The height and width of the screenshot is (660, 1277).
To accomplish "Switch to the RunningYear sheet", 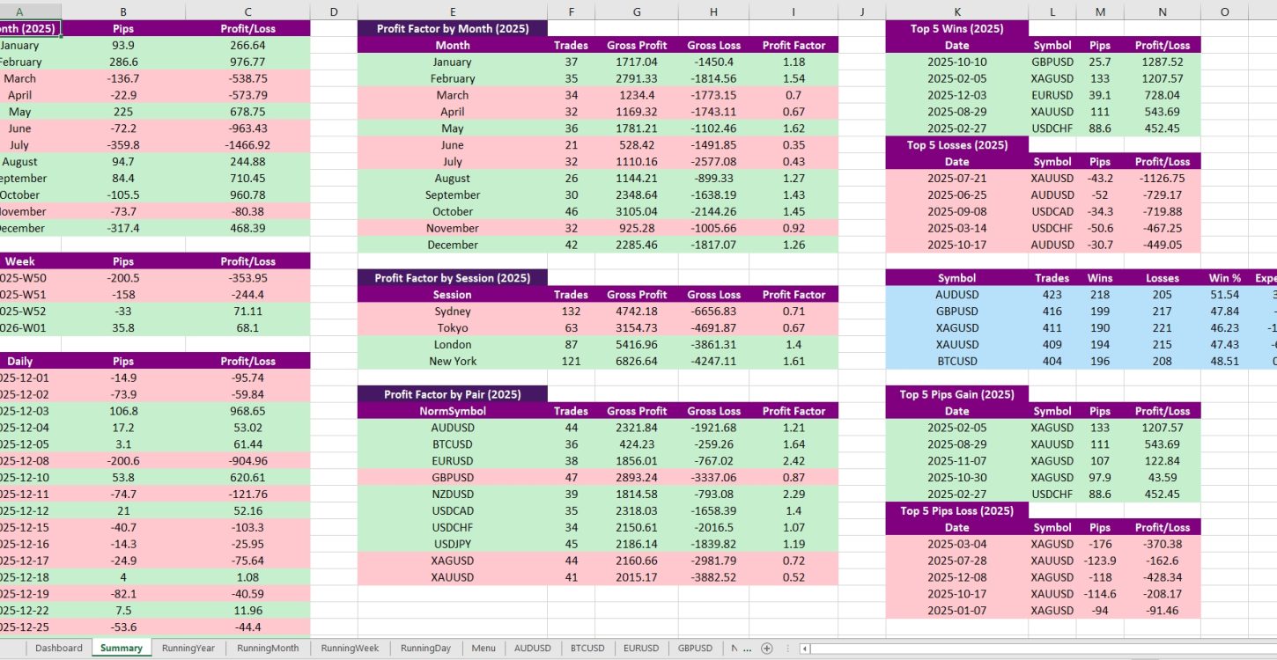I will pos(188,649).
